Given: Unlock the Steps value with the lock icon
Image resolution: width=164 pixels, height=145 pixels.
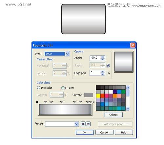Looking at the screenshot, I should coord(108,65).
